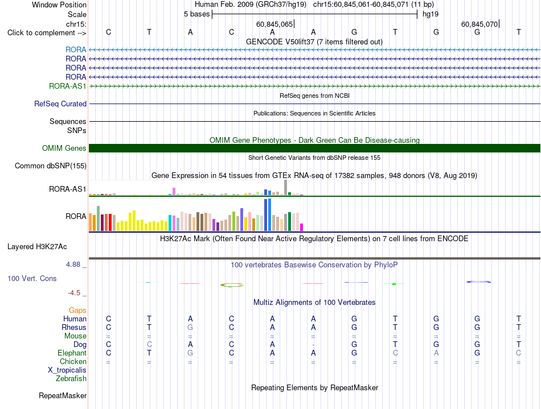Click the GENCODE V50lift37 track title

coord(314,42)
